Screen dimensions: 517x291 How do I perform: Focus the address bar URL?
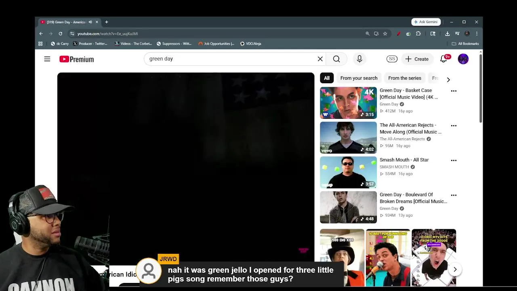(107, 34)
